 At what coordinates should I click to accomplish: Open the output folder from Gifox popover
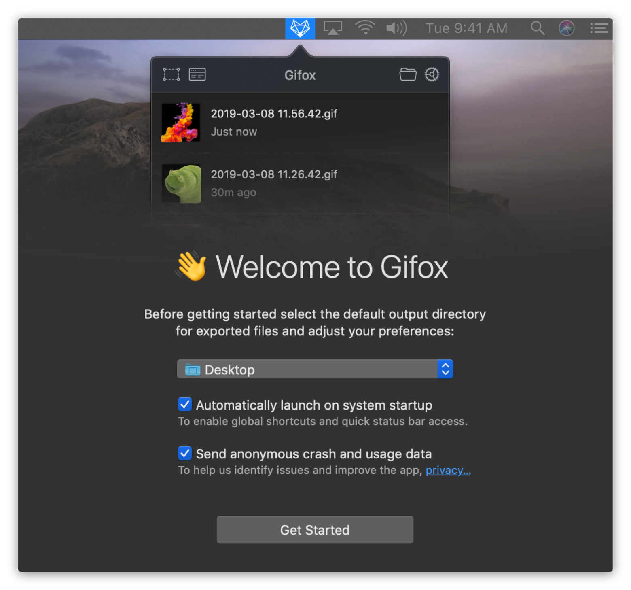click(x=408, y=74)
